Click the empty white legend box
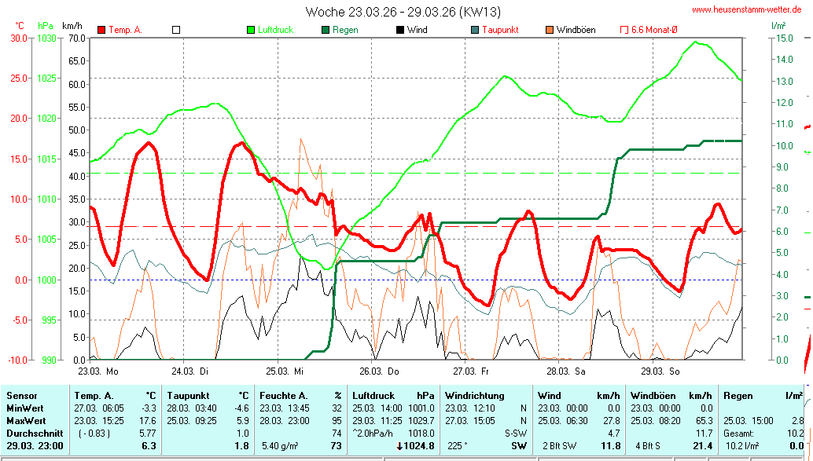Viewport: 813px width, 461px height. click(176, 30)
